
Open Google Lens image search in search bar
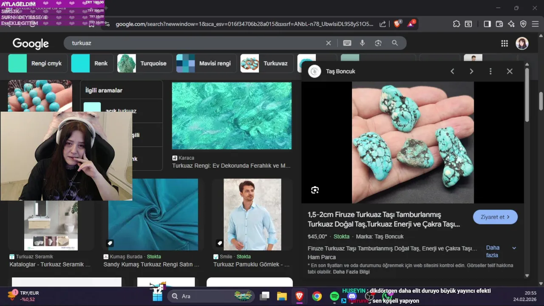pos(378,43)
